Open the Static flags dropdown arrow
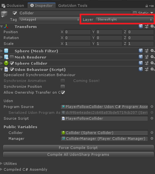The width and height of the screenshot is (155, 174). (152, 13)
